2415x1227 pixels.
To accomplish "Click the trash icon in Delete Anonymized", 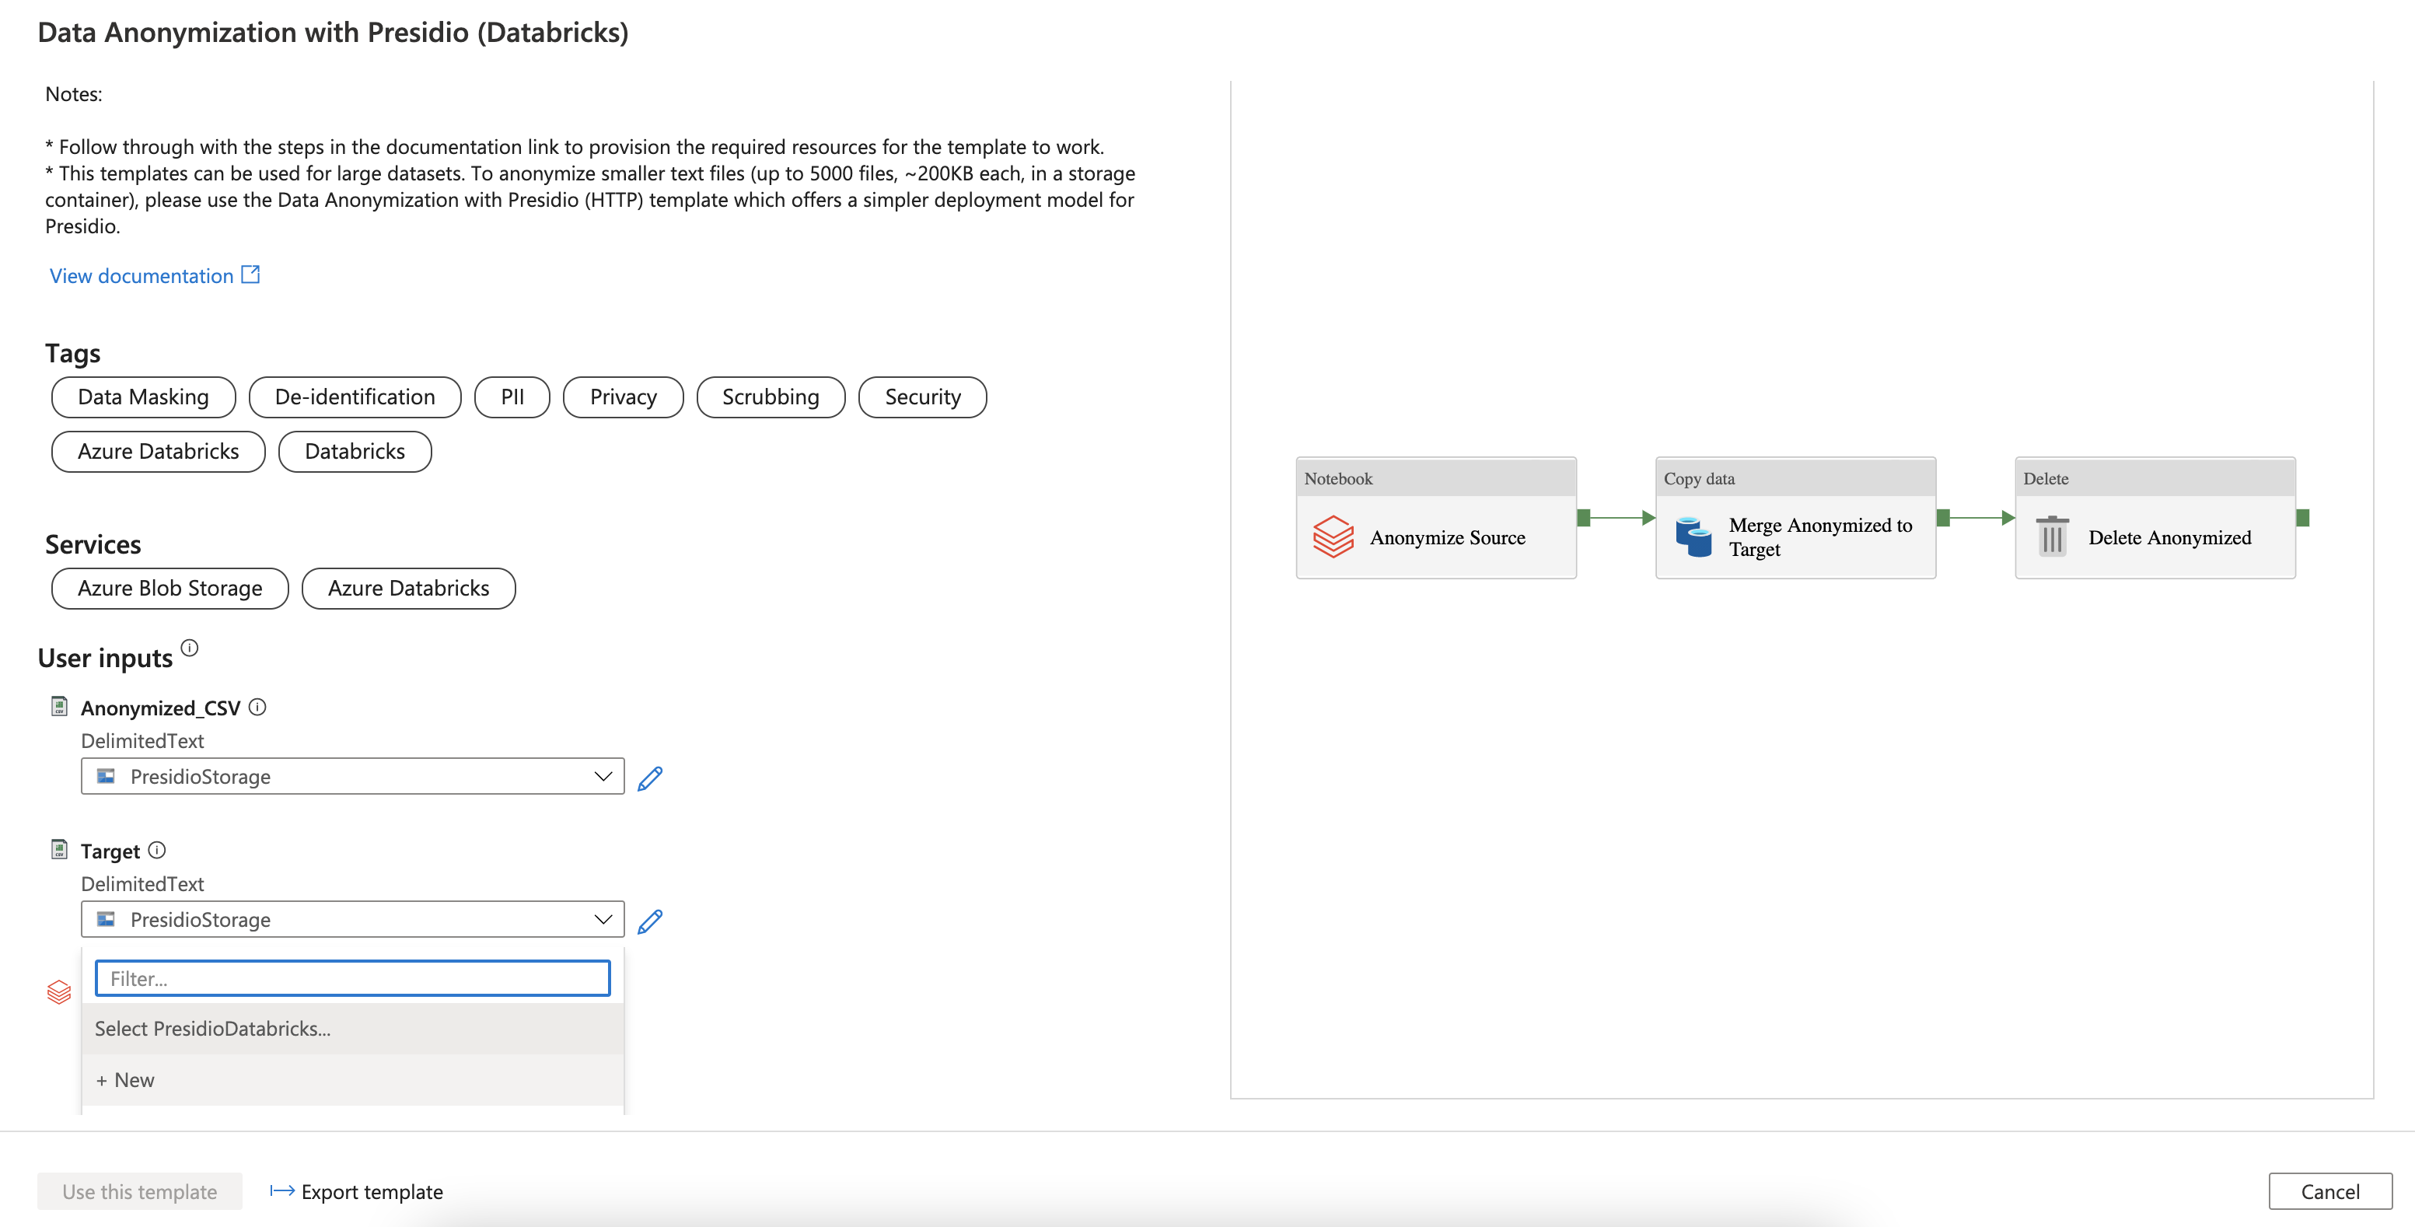I will click(x=2052, y=537).
